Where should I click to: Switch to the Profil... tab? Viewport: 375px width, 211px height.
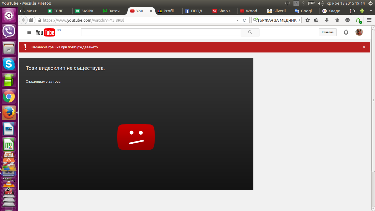pyautogui.click(x=168, y=11)
